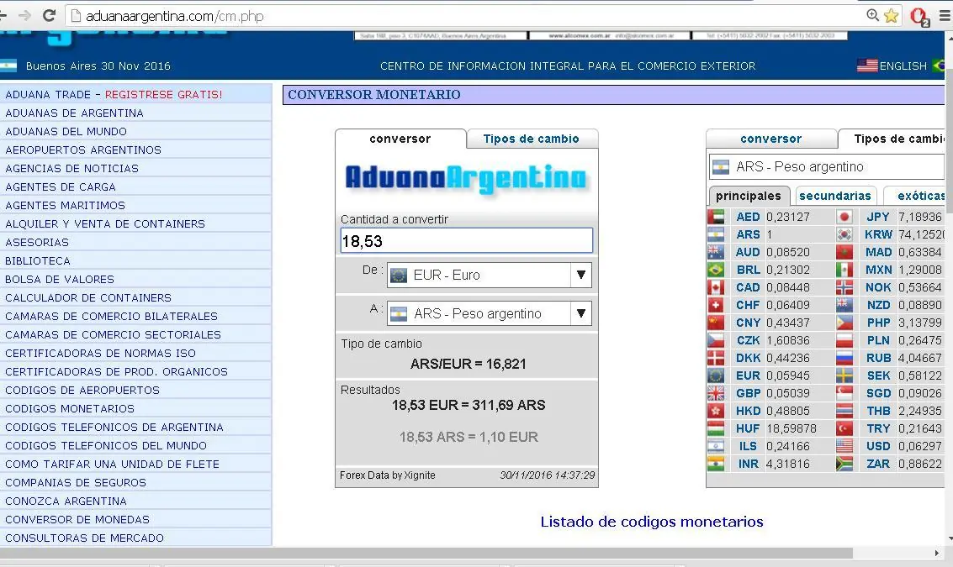Click the AUD Australian flag icon

(x=716, y=252)
